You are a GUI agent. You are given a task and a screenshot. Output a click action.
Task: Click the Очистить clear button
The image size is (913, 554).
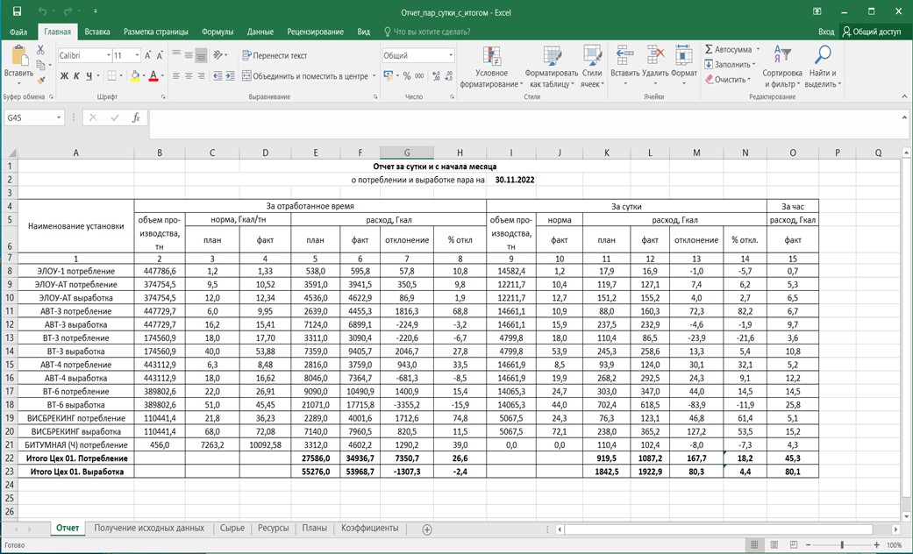click(x=728, y=79)
